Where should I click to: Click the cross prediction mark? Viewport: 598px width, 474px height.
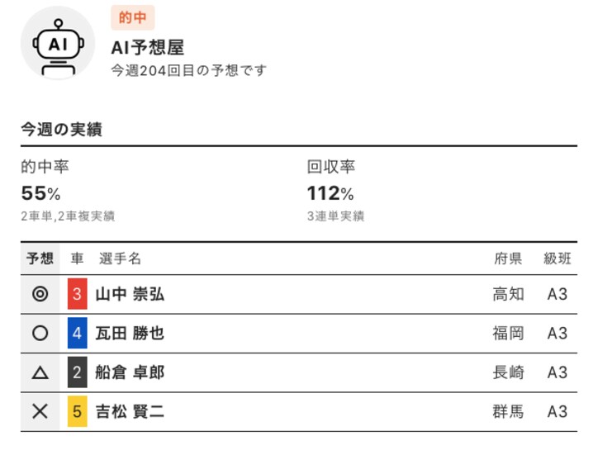click(40, 411)
